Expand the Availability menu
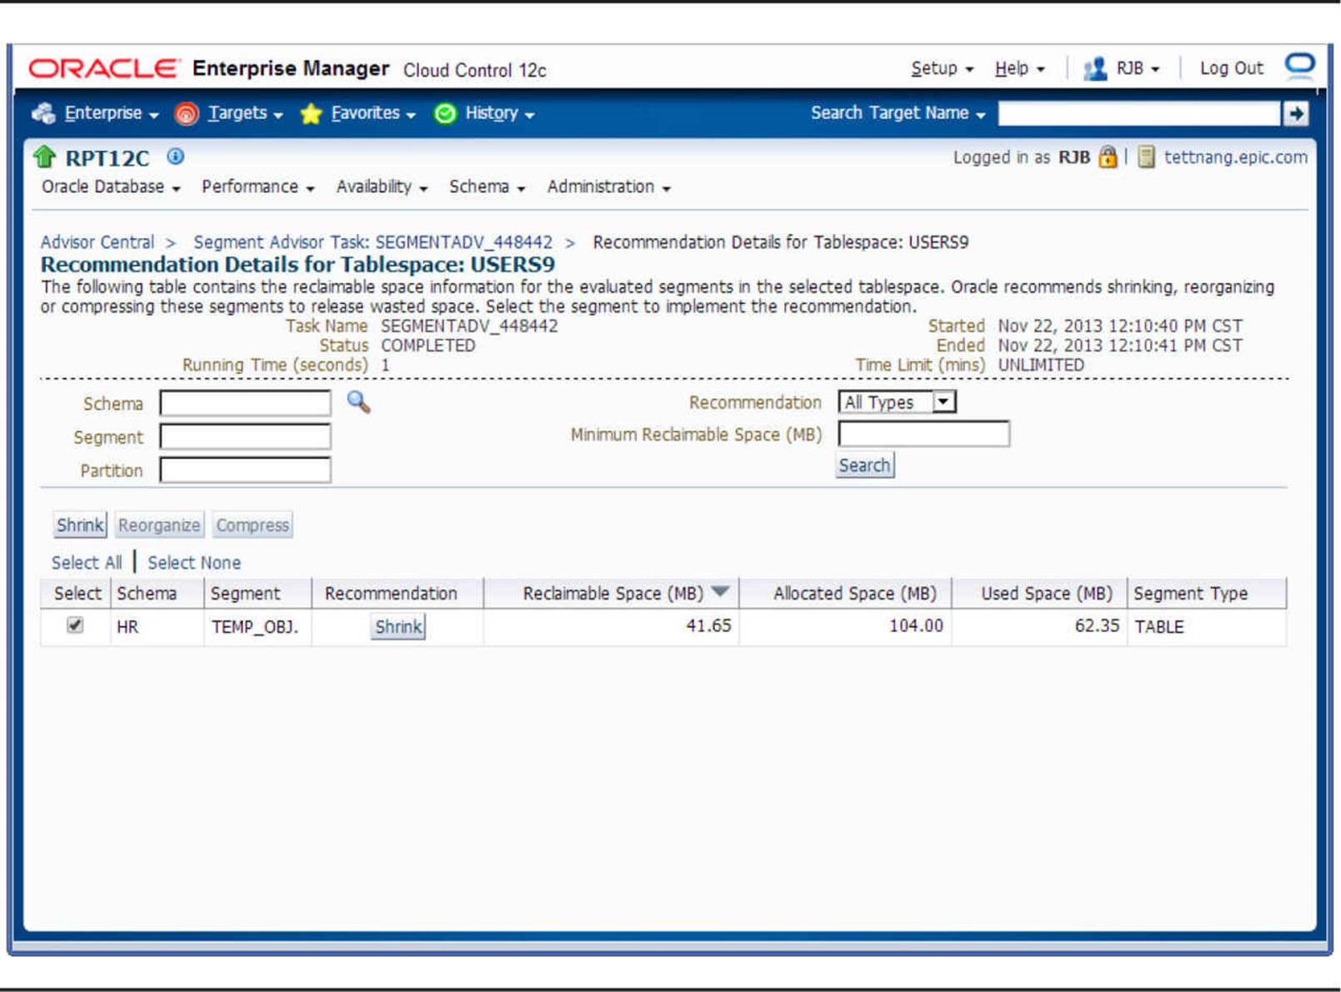Screen dimensions: 1341x992 pyautogui.click(x=382, y=187)
